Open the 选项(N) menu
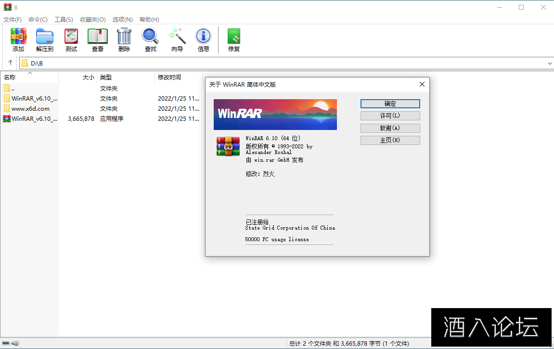Viewport: 554px width, 349px height. pyautogui.click(x=123, y=19)
